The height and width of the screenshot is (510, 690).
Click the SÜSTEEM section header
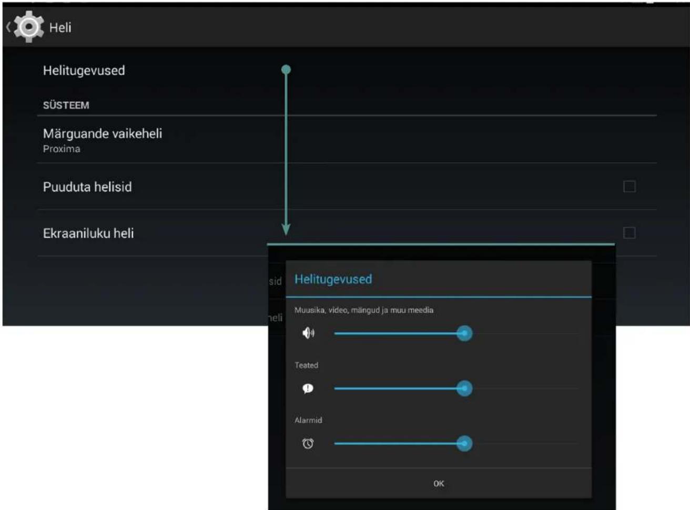click(66, 105)
